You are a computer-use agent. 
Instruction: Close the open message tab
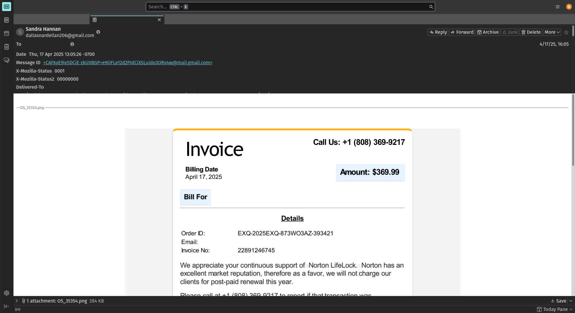pyautogui.click(x=159, y=20)
